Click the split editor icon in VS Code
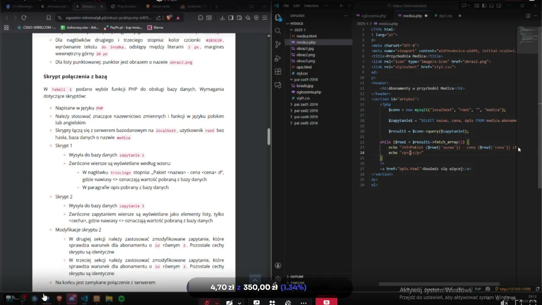Image resolution: width=542 pixels, height=305 pixels. click(528, 16)
